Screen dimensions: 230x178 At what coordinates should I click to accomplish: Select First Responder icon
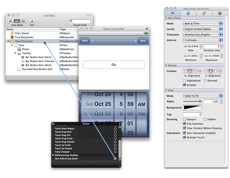(x=12, y=37)
